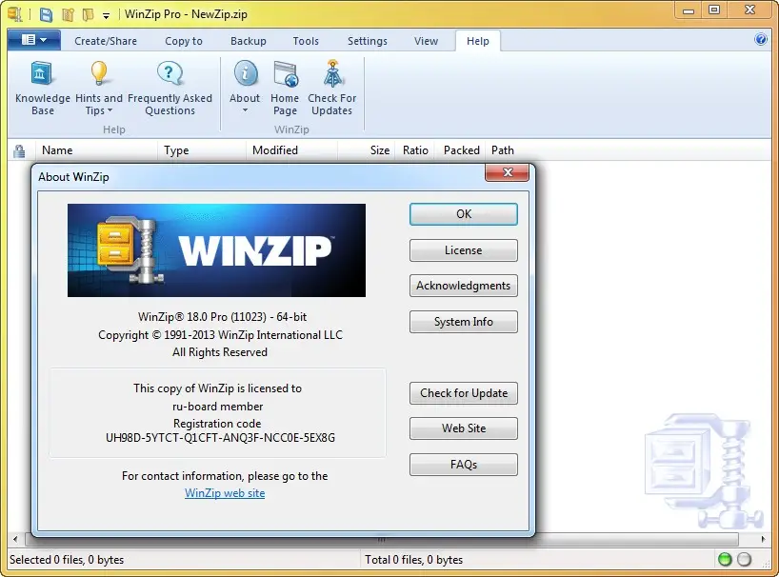Screen dimensions: 779x577
Task: Close the About WinZip dialog with red X
Action: pos(508,172)
